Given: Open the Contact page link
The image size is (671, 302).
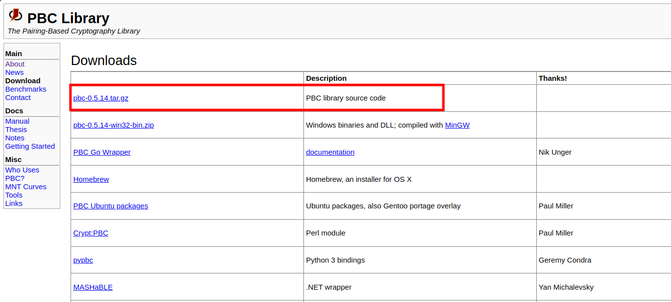Looking at the screenshot, I should [18, 98].
